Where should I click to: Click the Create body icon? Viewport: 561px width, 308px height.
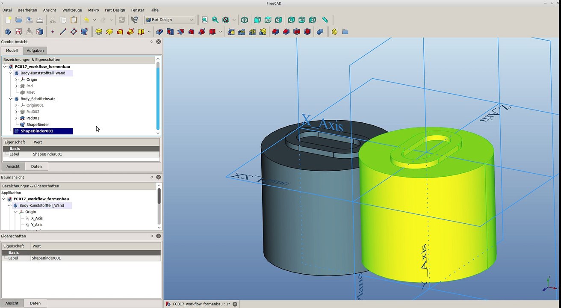click(x=8, y=32)
